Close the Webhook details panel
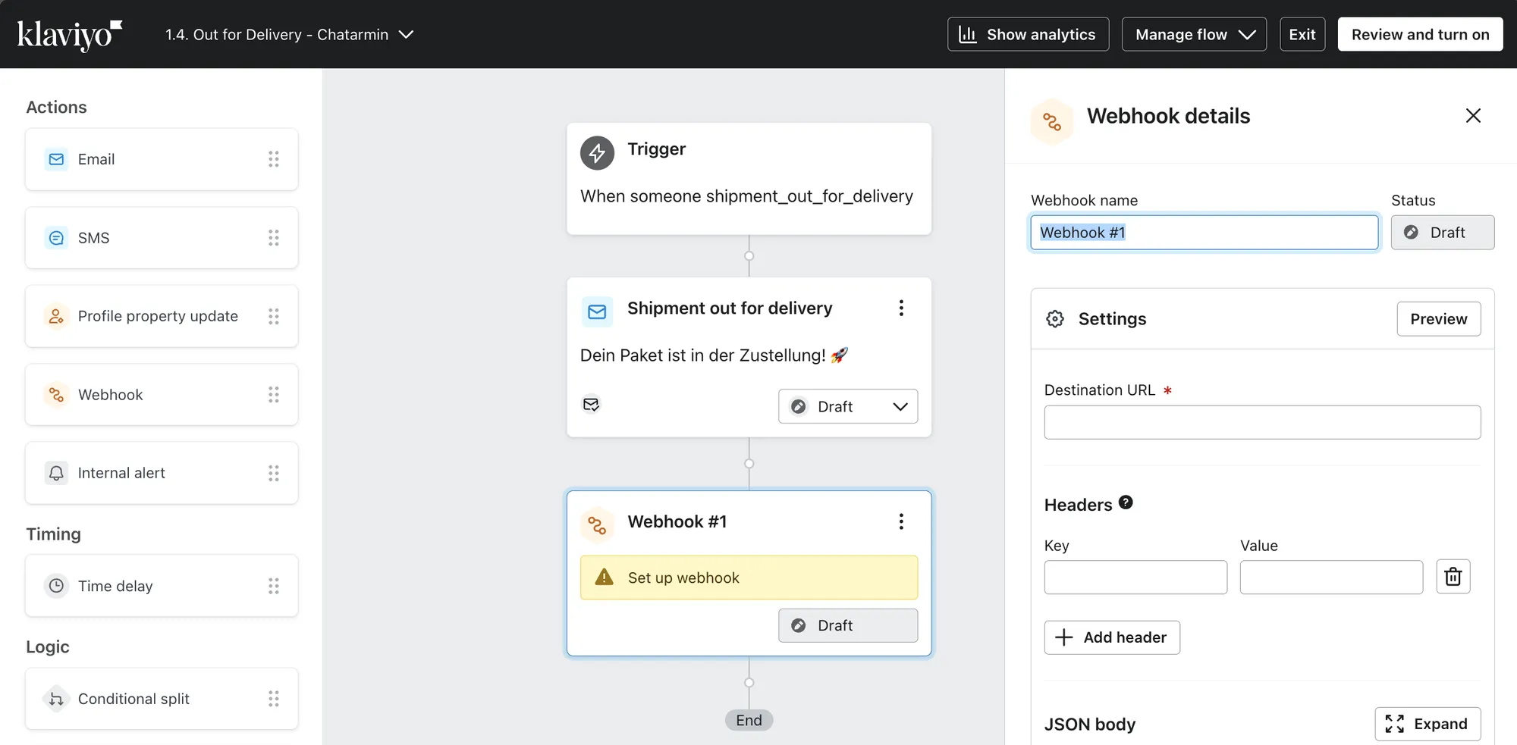 (x=1473, y=115)
